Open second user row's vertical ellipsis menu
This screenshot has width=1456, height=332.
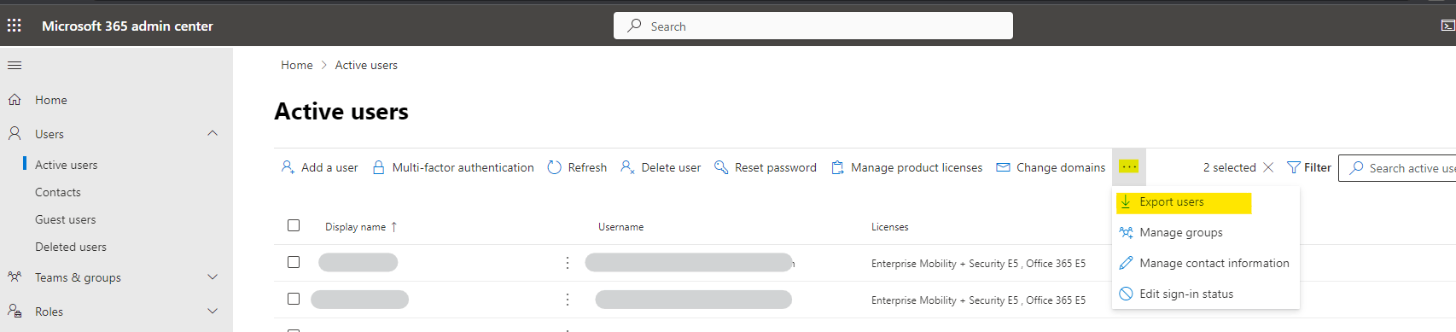point(567,300)
